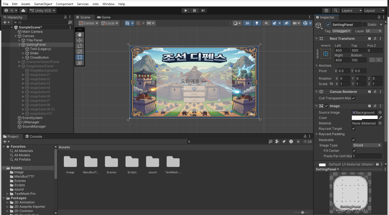The height and width of the screenshot is (215, 389).
Task: Toggle the Fill Center checkbox
Action: [354, 151]
